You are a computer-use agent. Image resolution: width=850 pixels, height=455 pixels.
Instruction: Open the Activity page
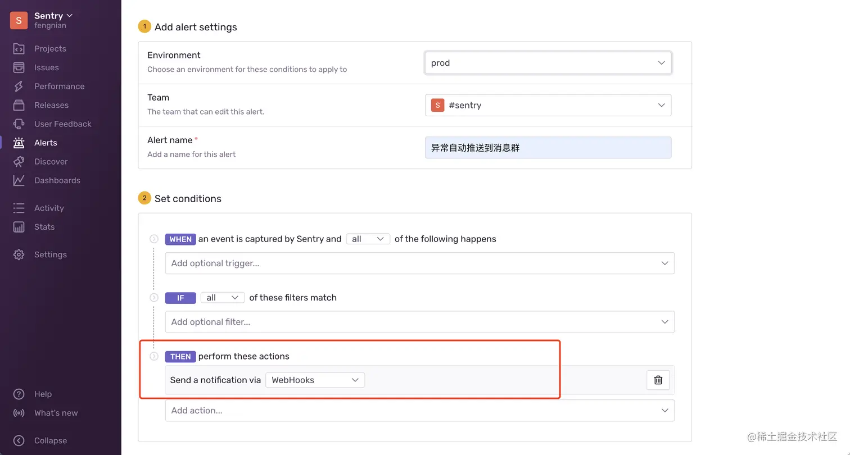pos(49,208)
